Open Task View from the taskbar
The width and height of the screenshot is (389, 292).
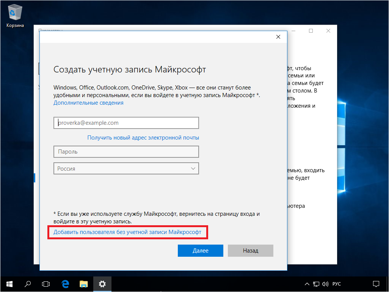click(46, 284)
